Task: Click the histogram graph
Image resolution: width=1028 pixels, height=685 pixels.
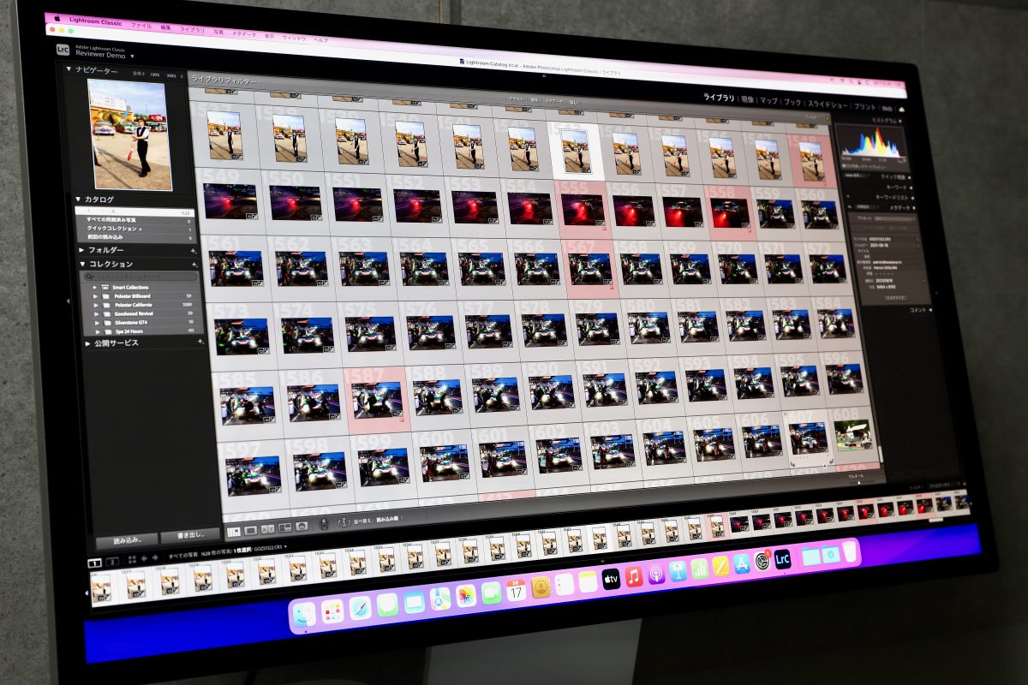Action: (870, 142)
